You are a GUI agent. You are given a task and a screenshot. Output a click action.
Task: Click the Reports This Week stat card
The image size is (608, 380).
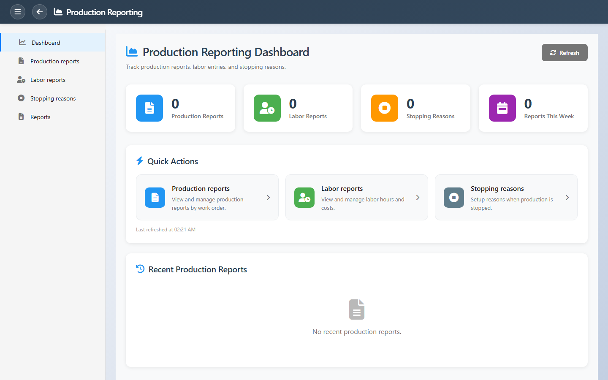click(x=533, y=108)
